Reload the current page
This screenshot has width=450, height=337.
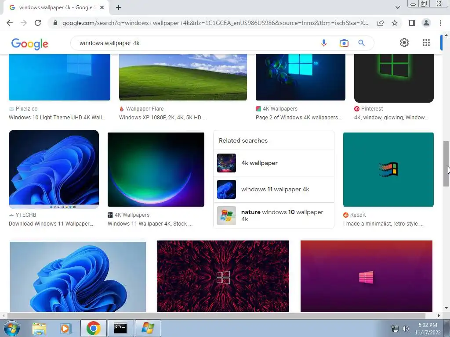pos(38,23)
